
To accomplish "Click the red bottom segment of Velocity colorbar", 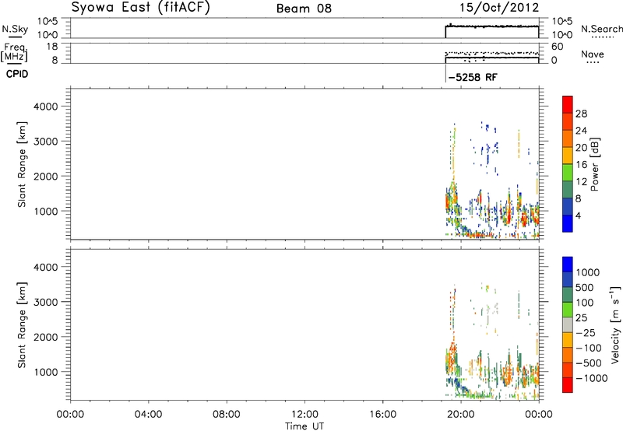I will [568, 385].
